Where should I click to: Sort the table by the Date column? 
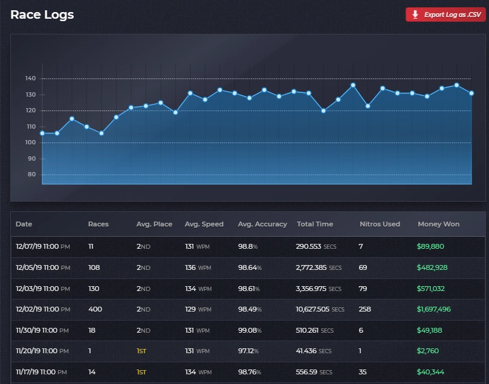24,224
